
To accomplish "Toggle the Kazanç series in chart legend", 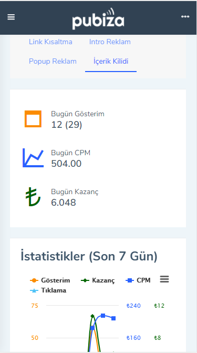I will pyautogui.click(x=98, y=280).
